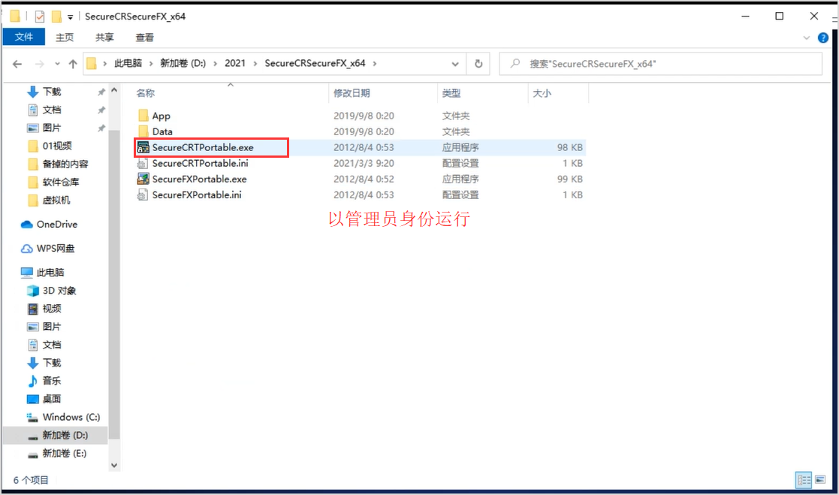Click the Back navigation arrow

coord(17,64)
